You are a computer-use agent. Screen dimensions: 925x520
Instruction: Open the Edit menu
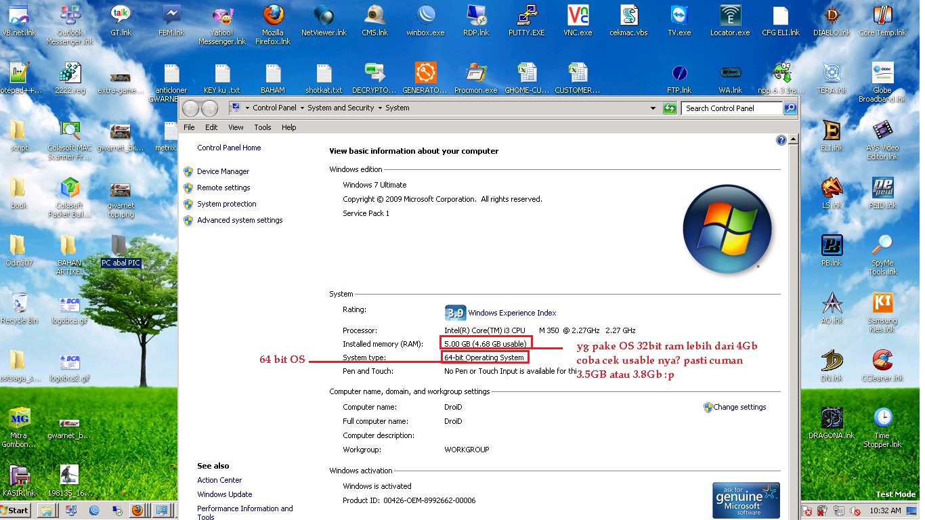pos(211,127)
